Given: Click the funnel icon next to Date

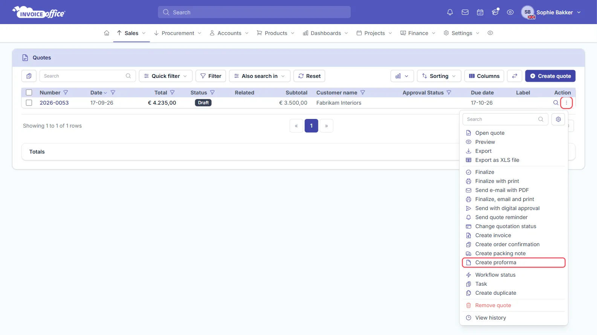Looking at the screenshot, I should [113, 93].
